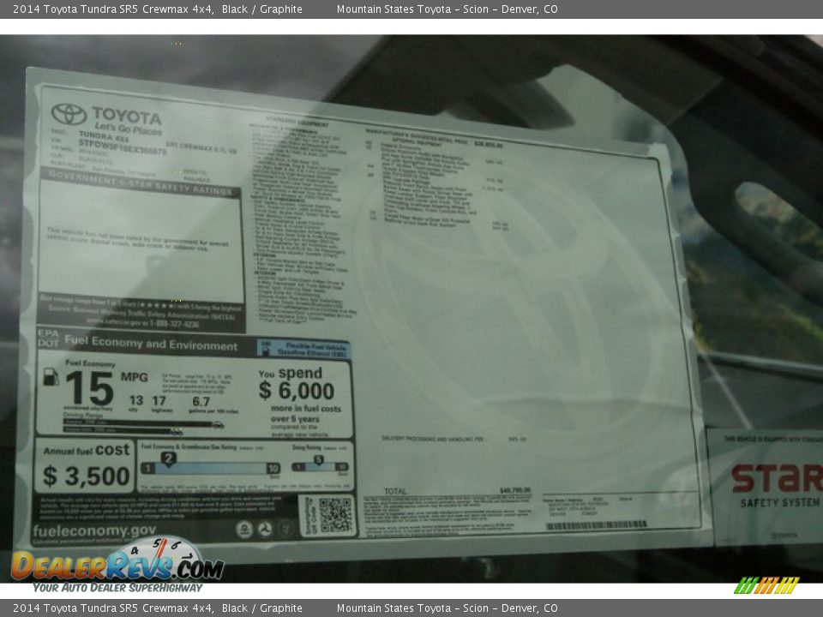Open the fueleconomy.gov link
This screenshot has height=617, width=823.
coord(94,530)
